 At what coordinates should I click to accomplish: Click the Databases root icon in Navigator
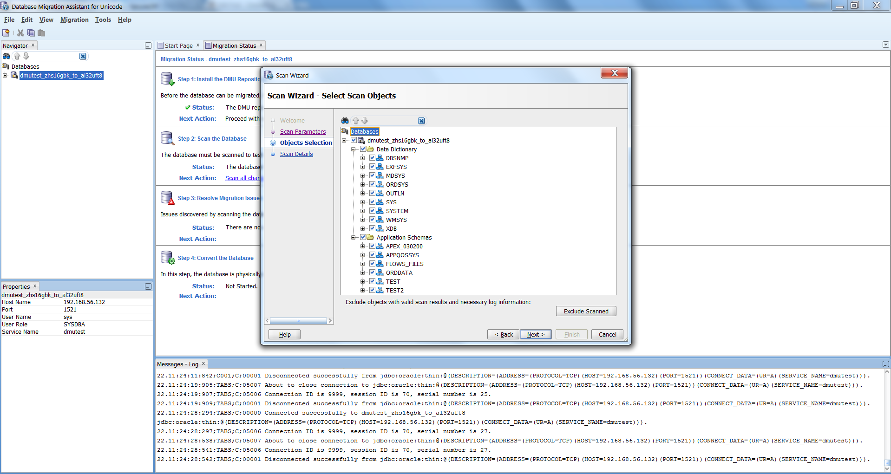[6, 66]
